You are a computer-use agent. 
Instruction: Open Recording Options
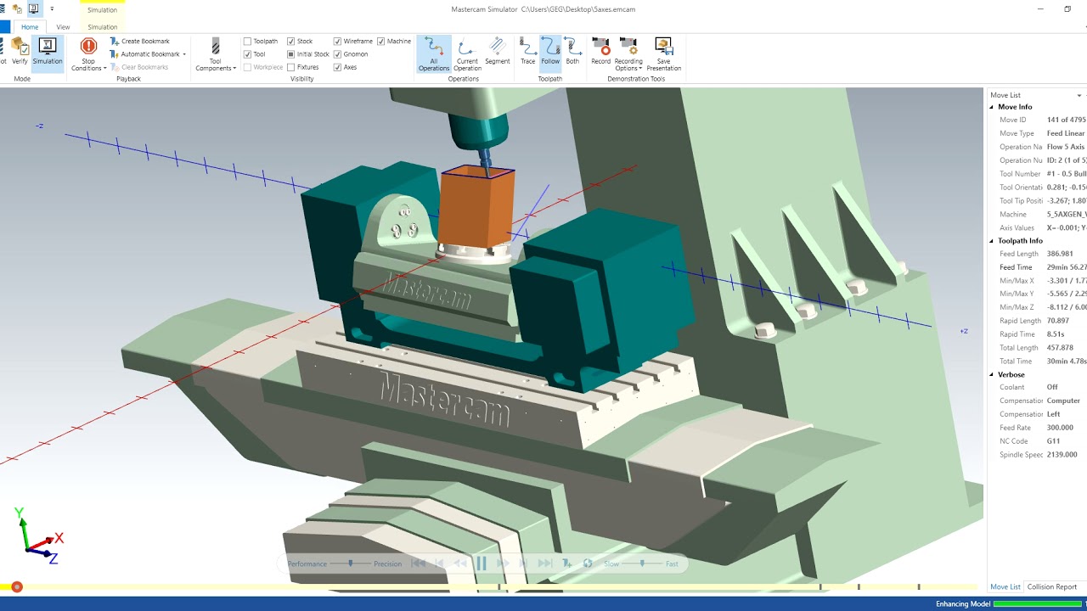[628, 54]
